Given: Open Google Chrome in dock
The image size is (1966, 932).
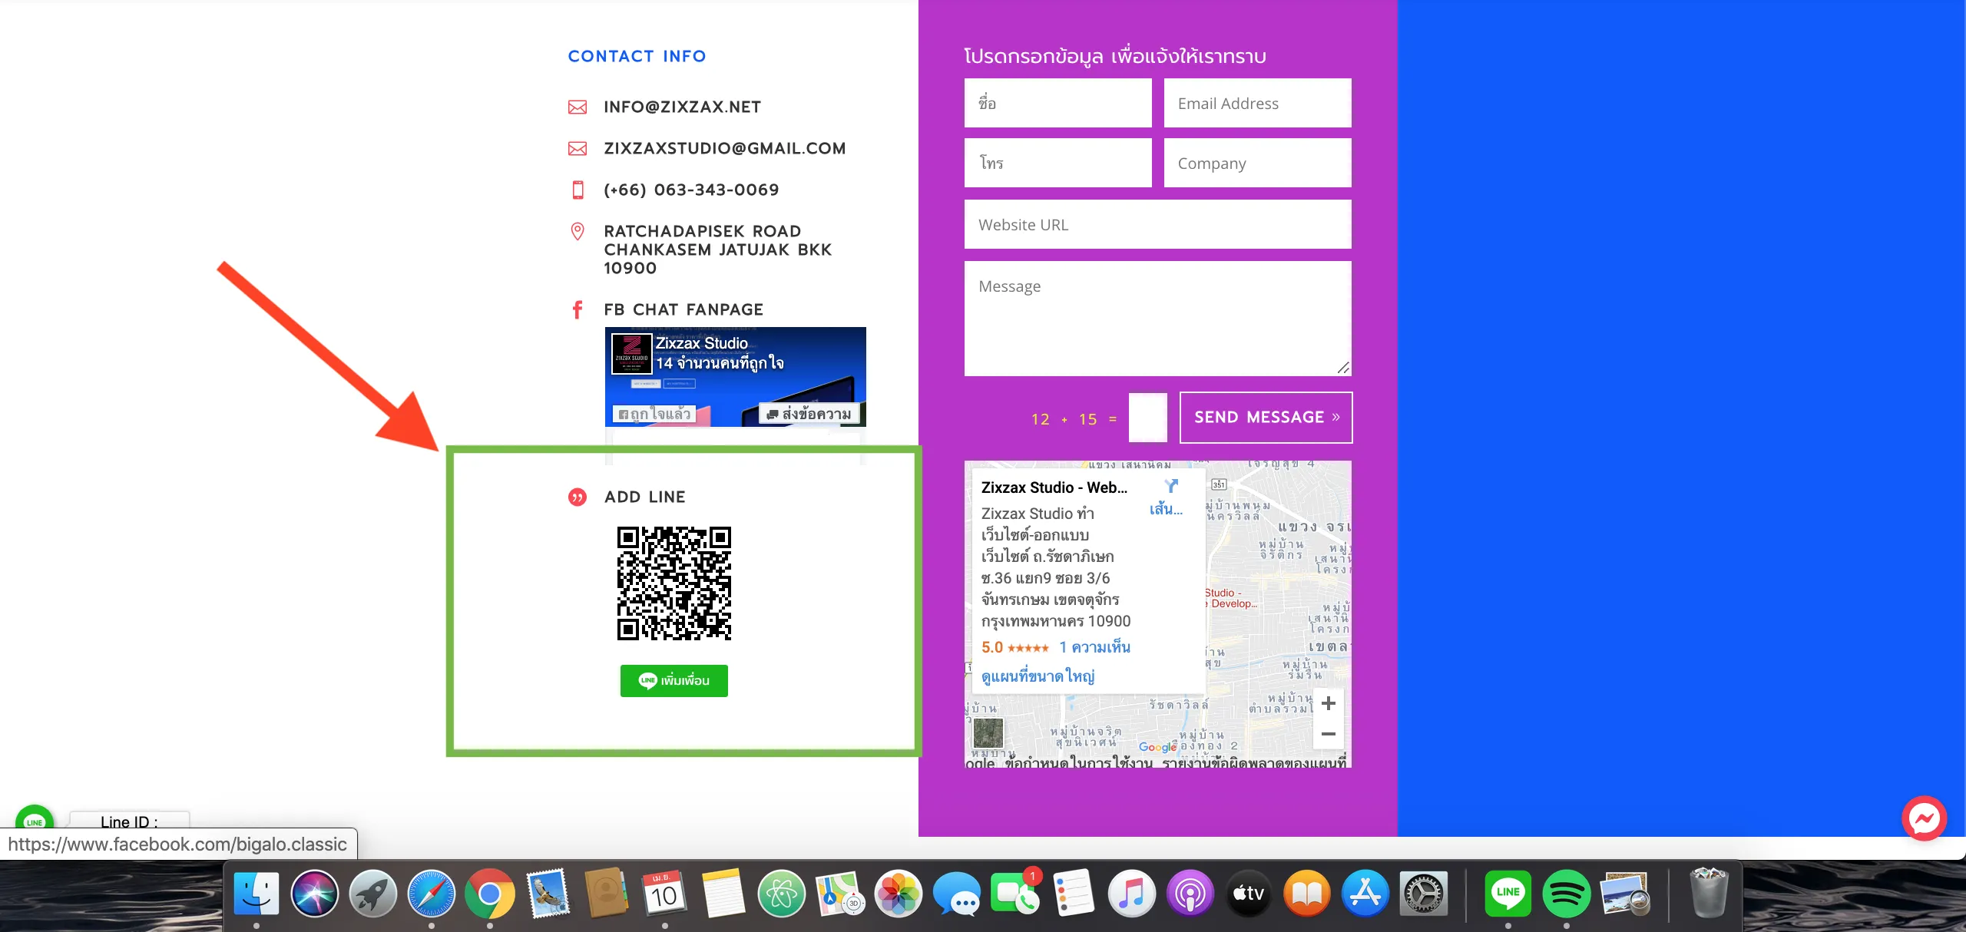Looking at the screenshot, I should click(x=490, y=893).
